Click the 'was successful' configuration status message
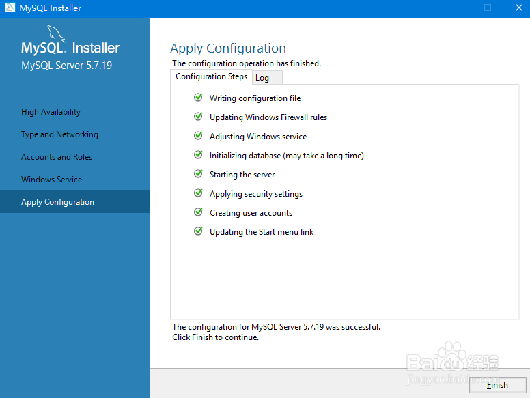This screenshot has height=398, width=530. click(276, 327)
